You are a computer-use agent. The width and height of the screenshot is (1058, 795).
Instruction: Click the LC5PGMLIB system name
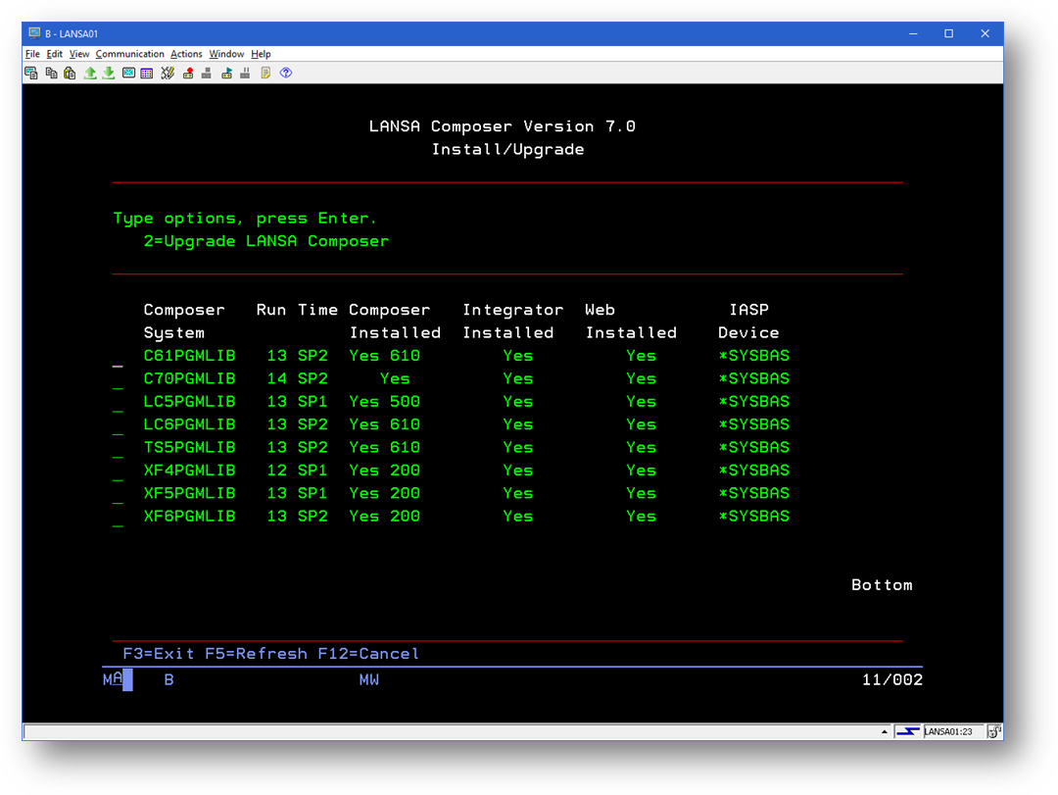pos(190,401)
